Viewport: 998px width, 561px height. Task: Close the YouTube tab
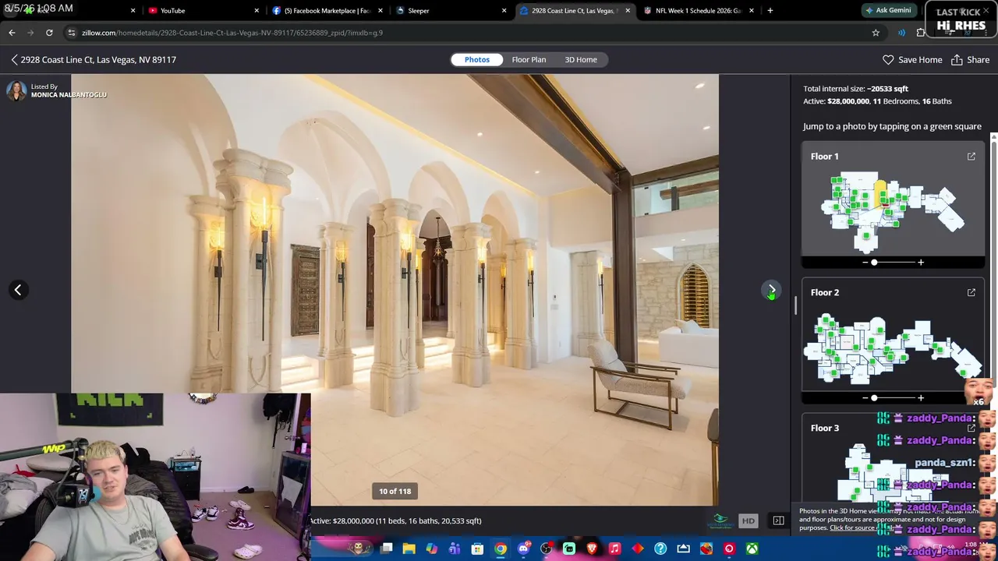click(x=257, y=11)
